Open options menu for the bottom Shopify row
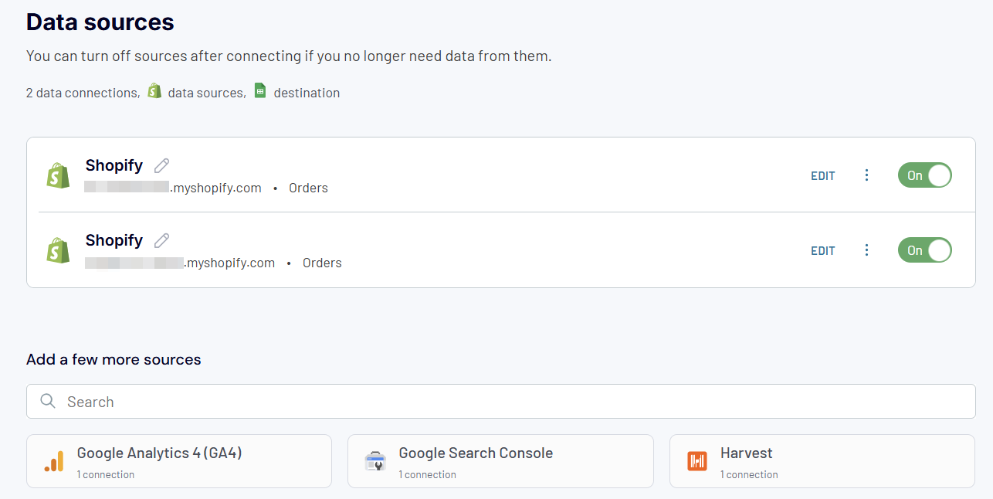 tap(866, 249)
